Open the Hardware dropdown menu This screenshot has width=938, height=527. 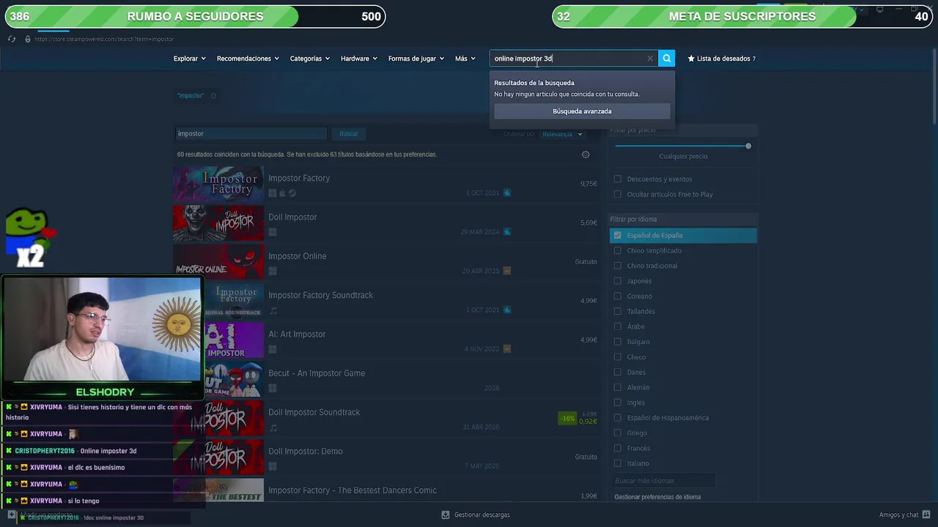pyautogui.click(x=358, y=59)
